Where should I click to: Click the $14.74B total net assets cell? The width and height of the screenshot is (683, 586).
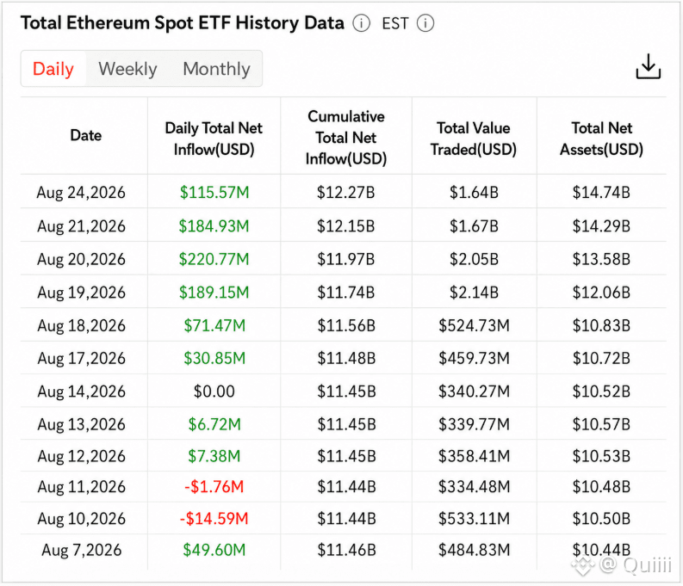click(x=601, y=192)
